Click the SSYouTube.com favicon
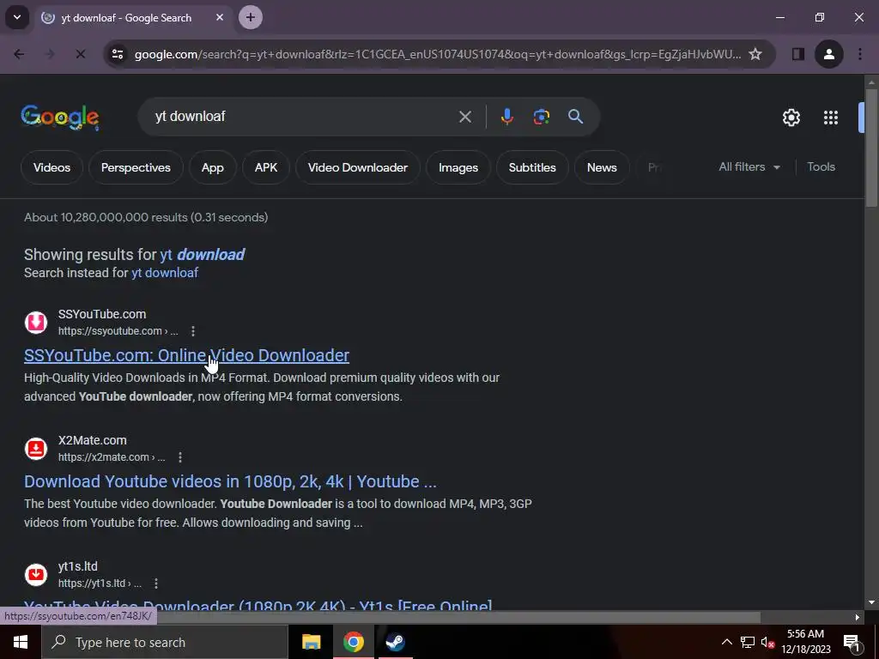 click(x=36, y=323)
